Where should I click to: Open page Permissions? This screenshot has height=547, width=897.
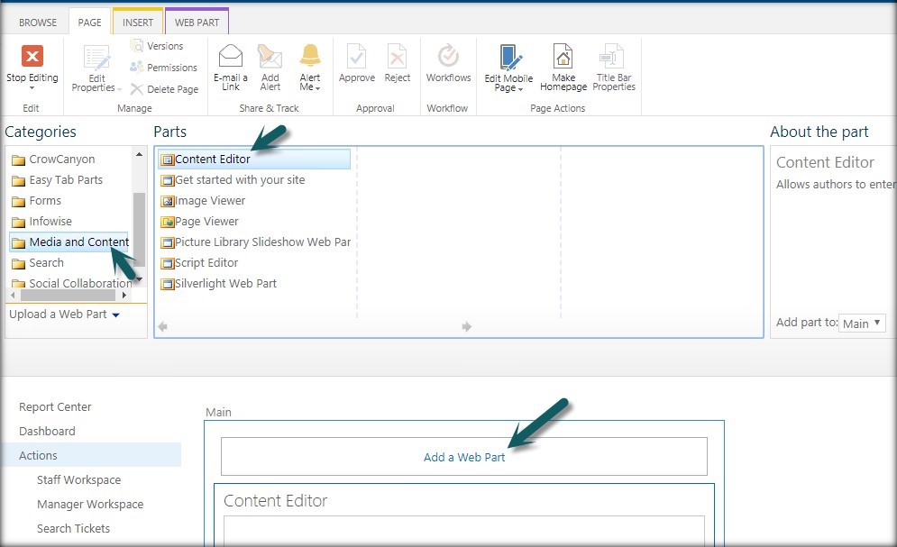click(x=163, y=68)
